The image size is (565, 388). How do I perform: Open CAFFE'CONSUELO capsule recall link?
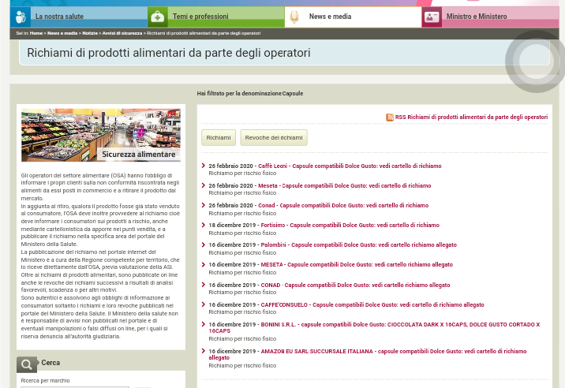[x=372, y=304]
